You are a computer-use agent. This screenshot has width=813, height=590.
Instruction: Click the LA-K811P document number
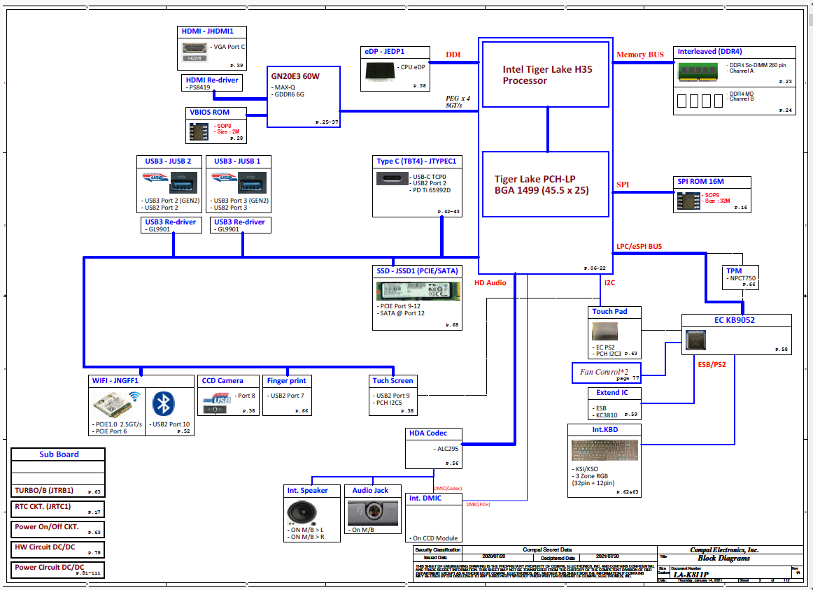(691, 575)
